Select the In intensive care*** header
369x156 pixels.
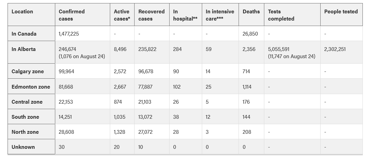(220, 15)
